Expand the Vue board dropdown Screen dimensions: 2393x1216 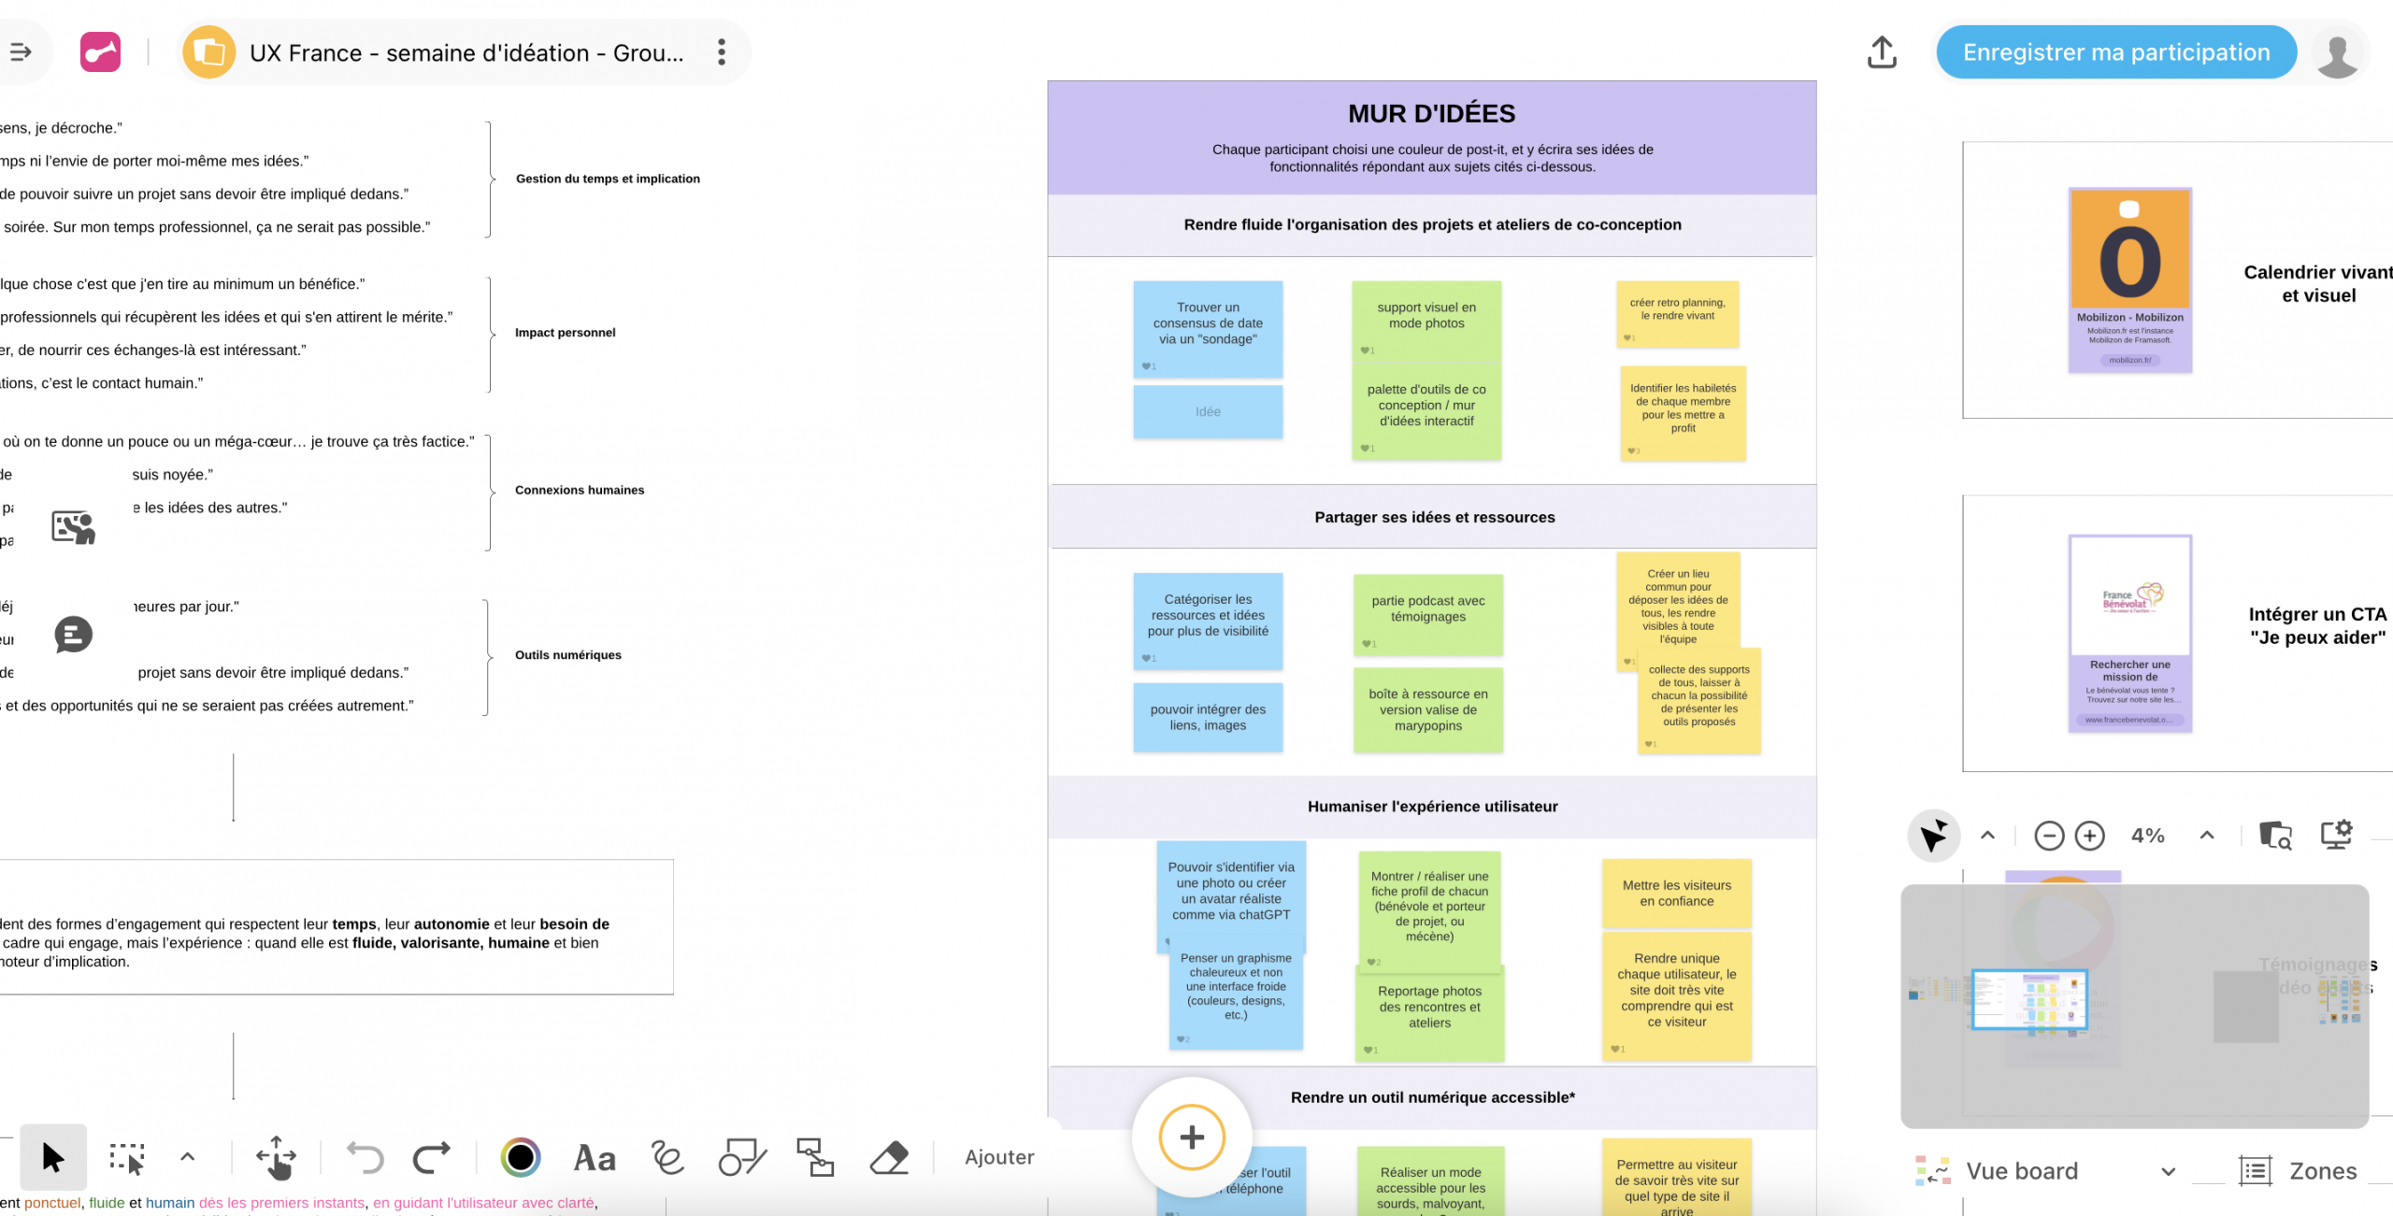pyautogui.click(x=2168, y=1171)
